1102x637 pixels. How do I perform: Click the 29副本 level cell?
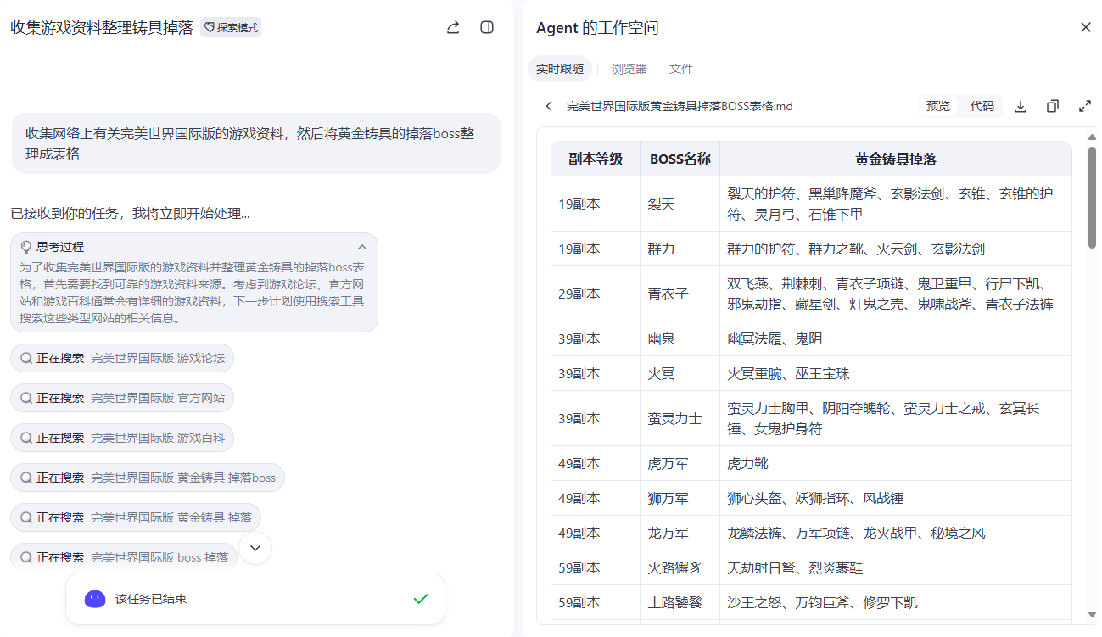click(x=596, y=293)
